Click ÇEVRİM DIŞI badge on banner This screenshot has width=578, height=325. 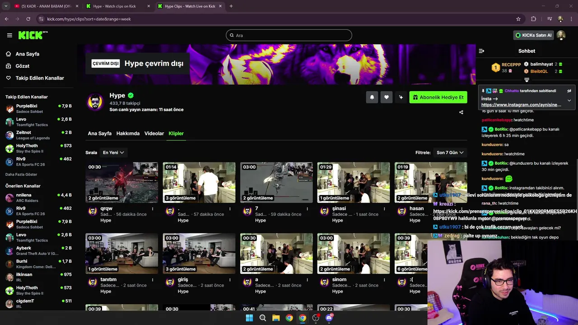[x=105, y=64]
